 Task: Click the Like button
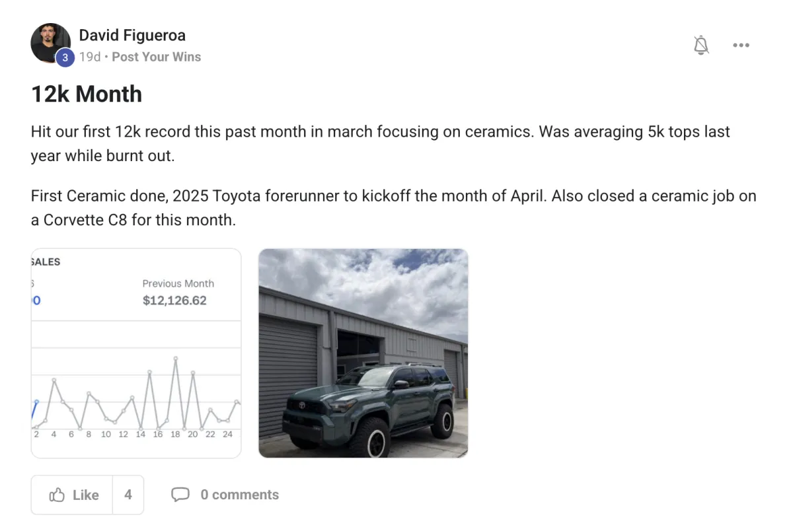[72, 495]
